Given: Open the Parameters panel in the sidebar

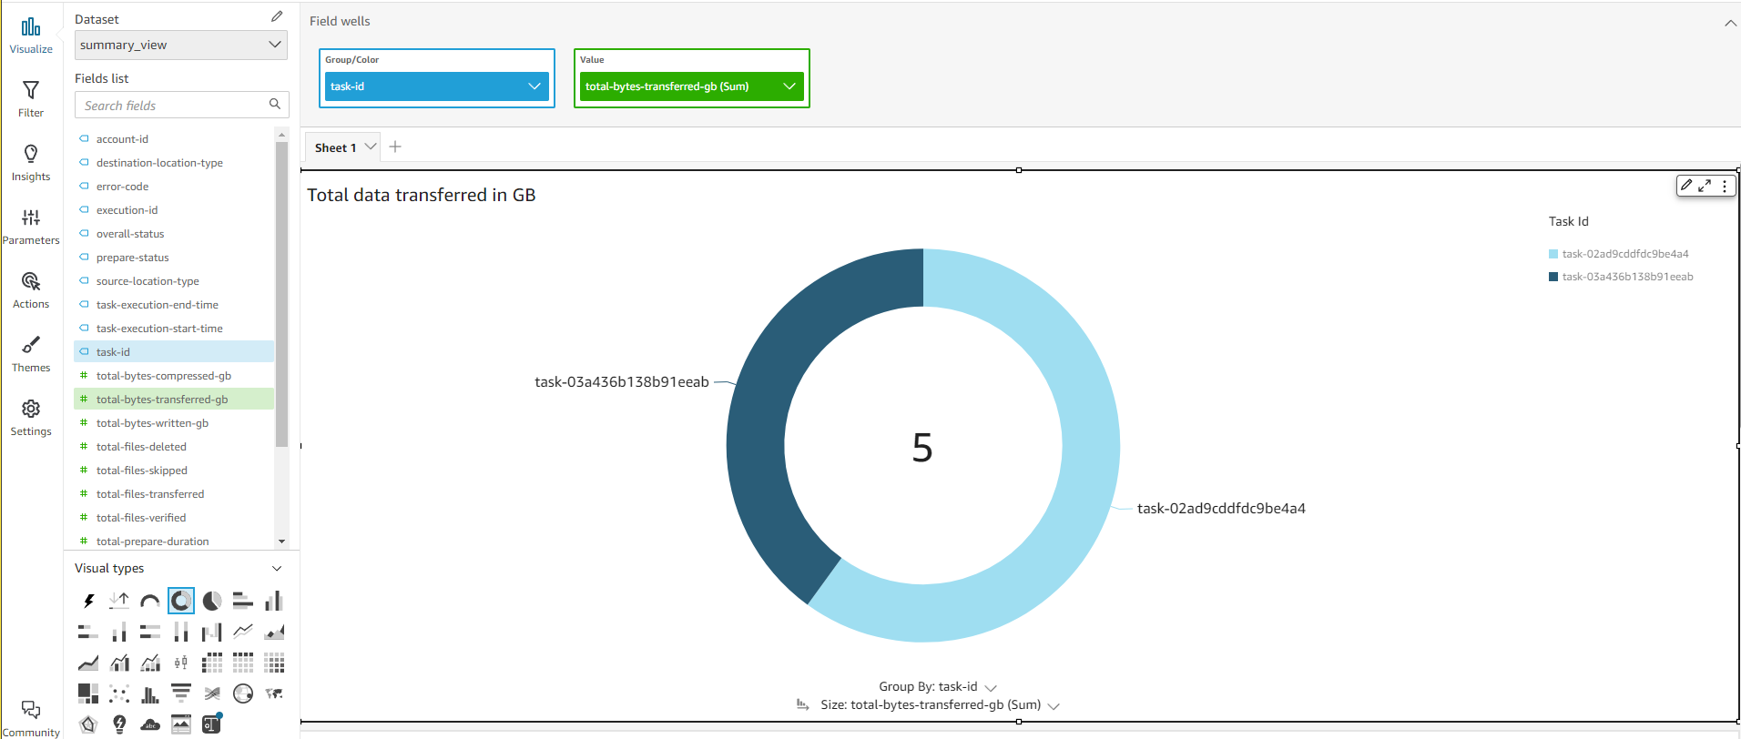Looking at the screenshot, I should coord(31,227).
